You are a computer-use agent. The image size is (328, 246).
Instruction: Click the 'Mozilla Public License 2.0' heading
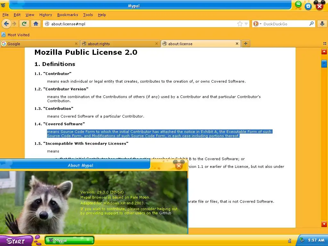86,52
